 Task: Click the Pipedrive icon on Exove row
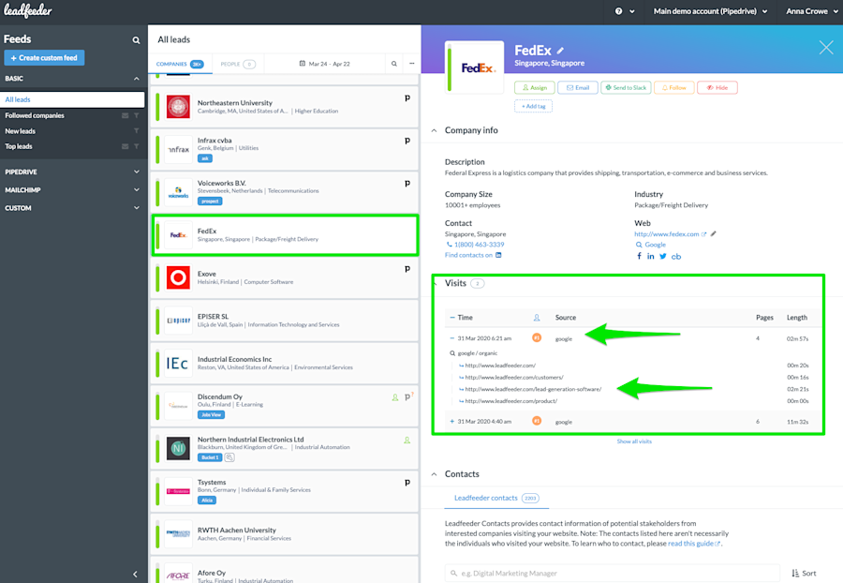(407, 268)
